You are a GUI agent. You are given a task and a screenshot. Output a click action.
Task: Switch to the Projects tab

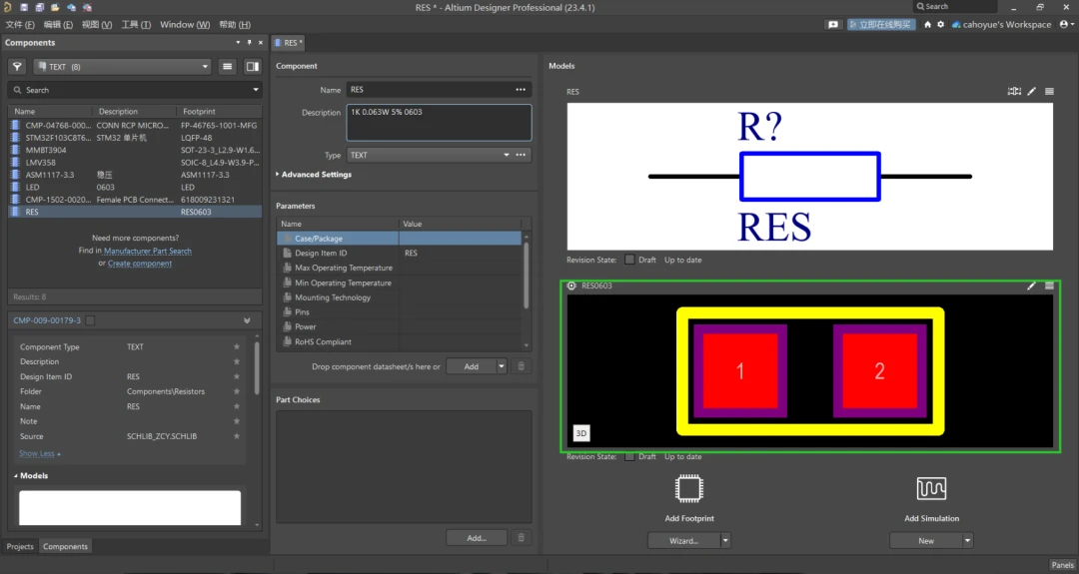click(20, 546)
